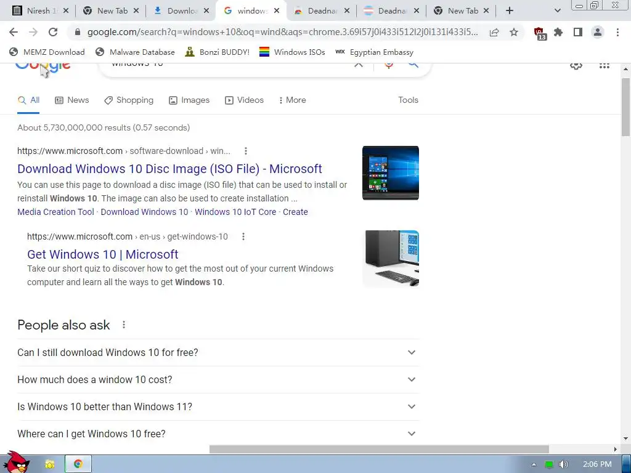Switch to the Images tab

coord(189,100)
